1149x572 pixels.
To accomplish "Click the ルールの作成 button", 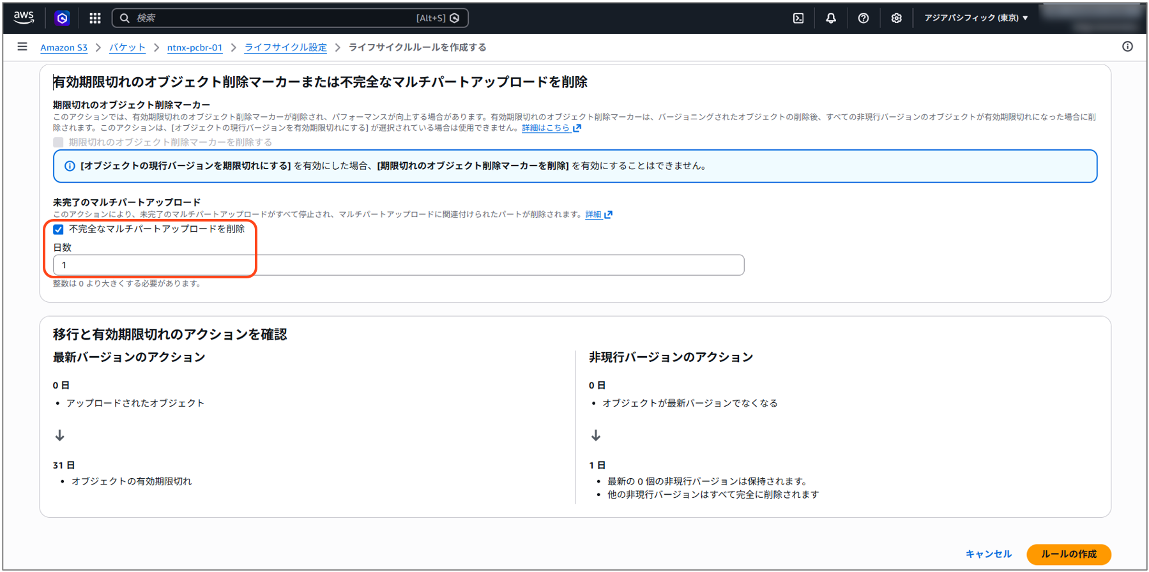I will pos(1069,554).
